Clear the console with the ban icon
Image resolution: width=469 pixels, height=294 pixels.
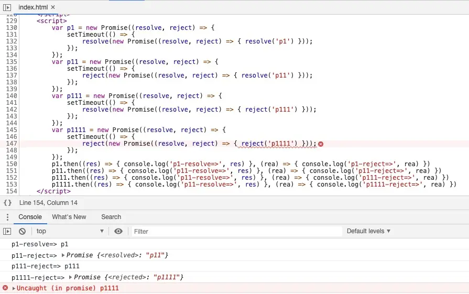click(22, 231)
